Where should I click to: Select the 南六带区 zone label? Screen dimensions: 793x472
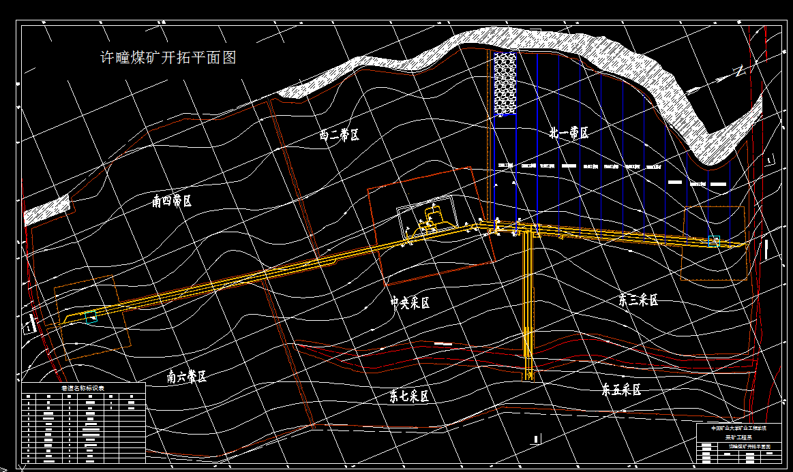[x=187, y=377]
